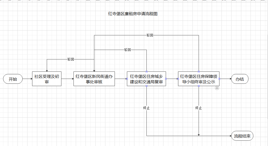268x146 pixels.
Task: Click left connection point of 复审 box
Action: coord(127,79)
